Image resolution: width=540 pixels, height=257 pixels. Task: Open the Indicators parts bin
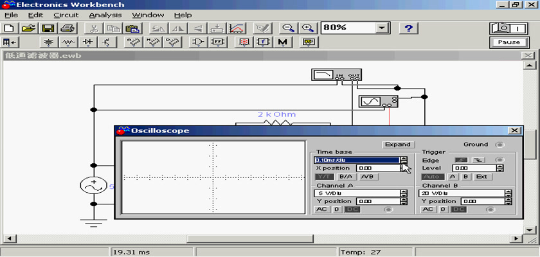[x=244, y=42]
